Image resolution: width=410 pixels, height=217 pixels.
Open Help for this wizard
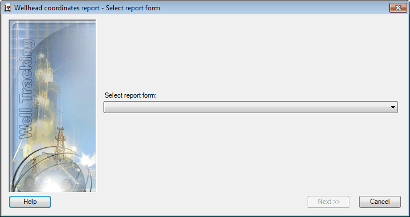coord(30,202)
